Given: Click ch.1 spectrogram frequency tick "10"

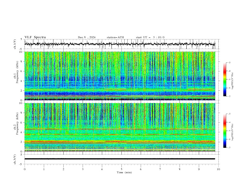Looking at the screenshot, I should click(x=21, y=52).
